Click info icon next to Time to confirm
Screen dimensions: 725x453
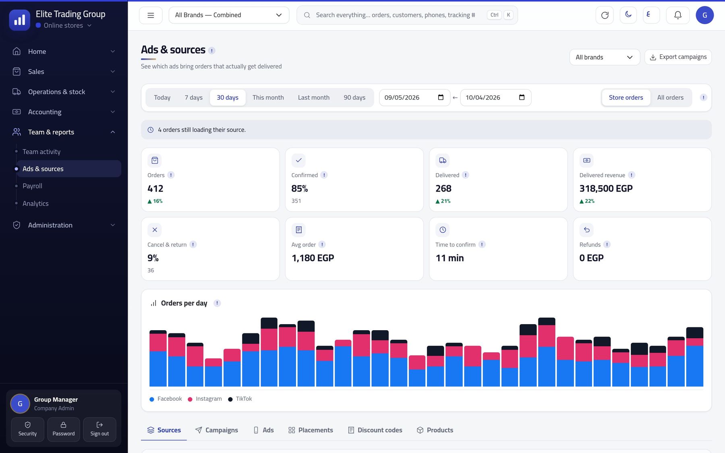tap(482, 244)
